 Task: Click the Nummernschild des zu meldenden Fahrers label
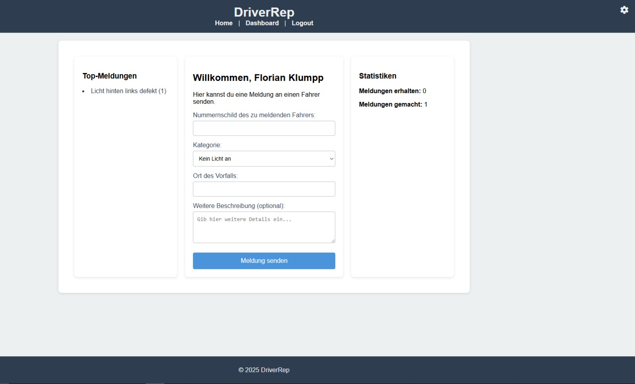point(254,115)
